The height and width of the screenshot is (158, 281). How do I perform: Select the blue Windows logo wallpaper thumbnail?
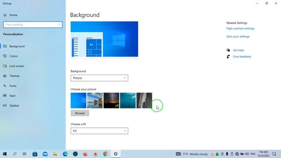(78, 101)
